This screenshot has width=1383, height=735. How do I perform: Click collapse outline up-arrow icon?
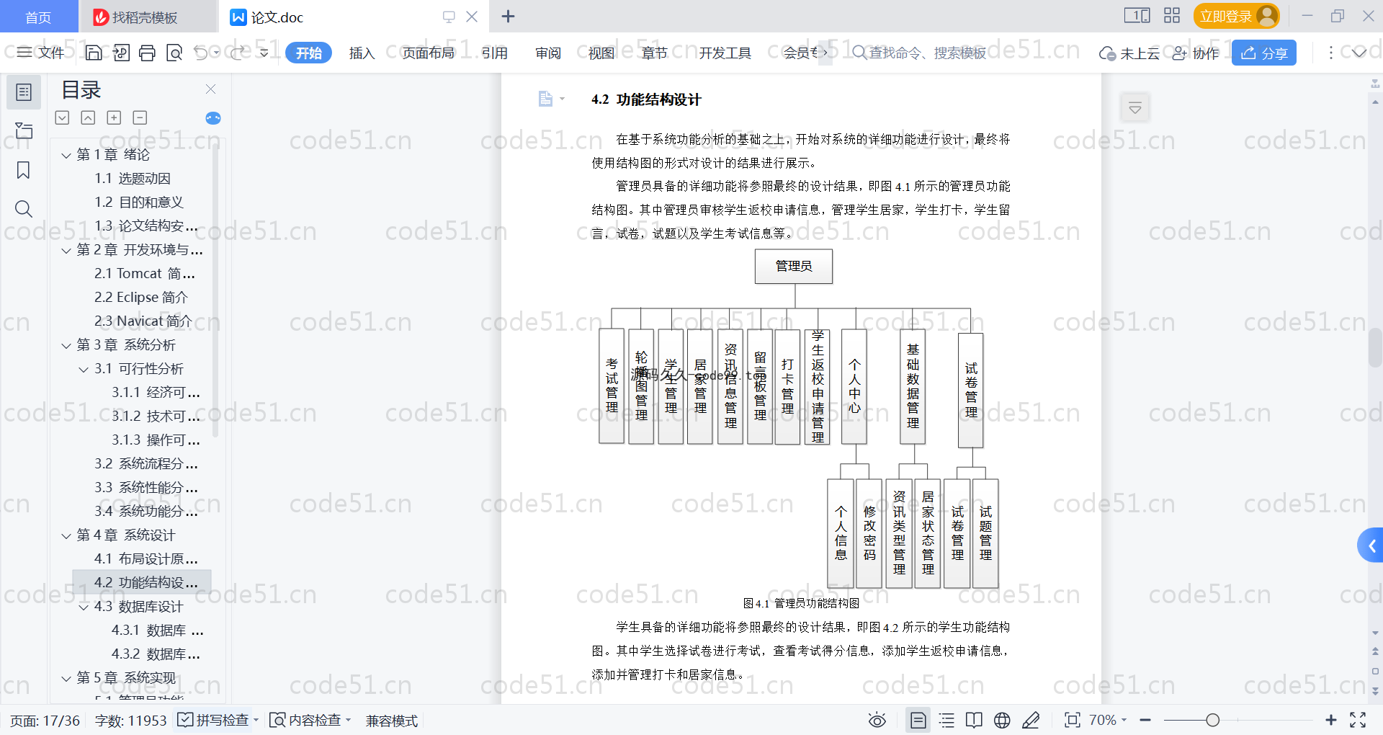point(88,117)
